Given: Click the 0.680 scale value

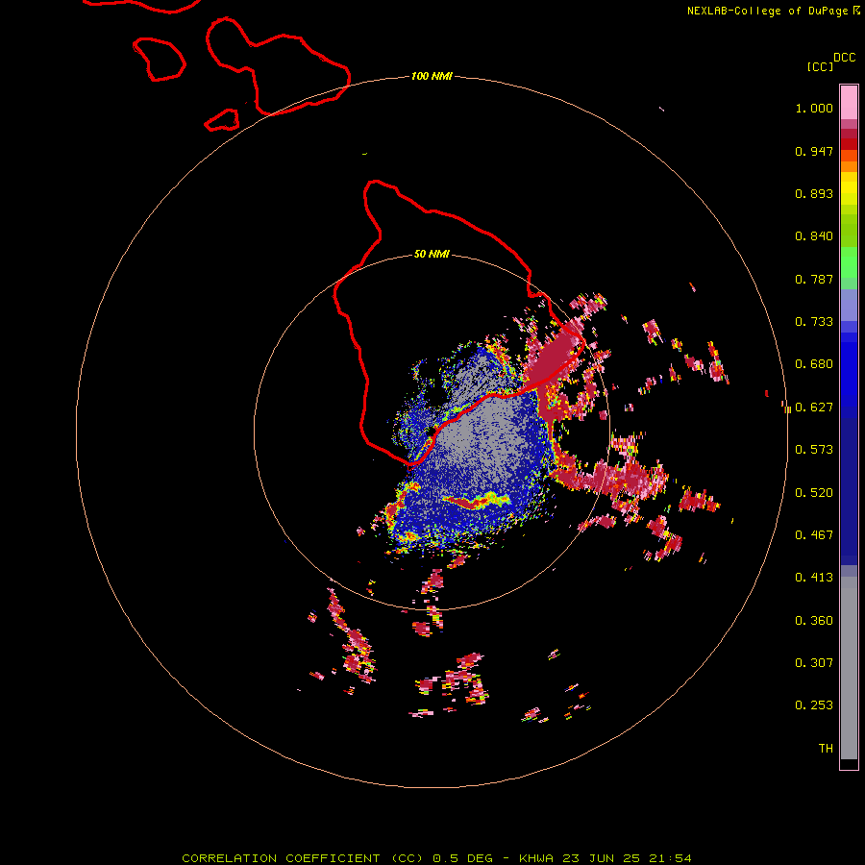Looking at the screenshot, I should [x=814, y=364].
